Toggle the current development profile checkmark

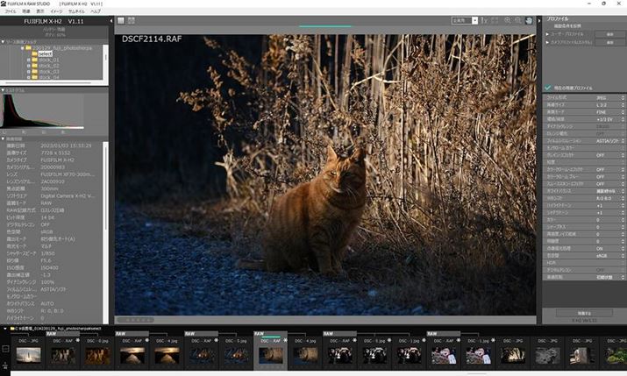[x=547, y=88]
